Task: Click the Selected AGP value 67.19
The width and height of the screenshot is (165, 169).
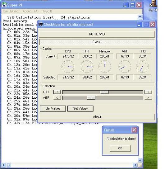Action: [x=125, y=77]
